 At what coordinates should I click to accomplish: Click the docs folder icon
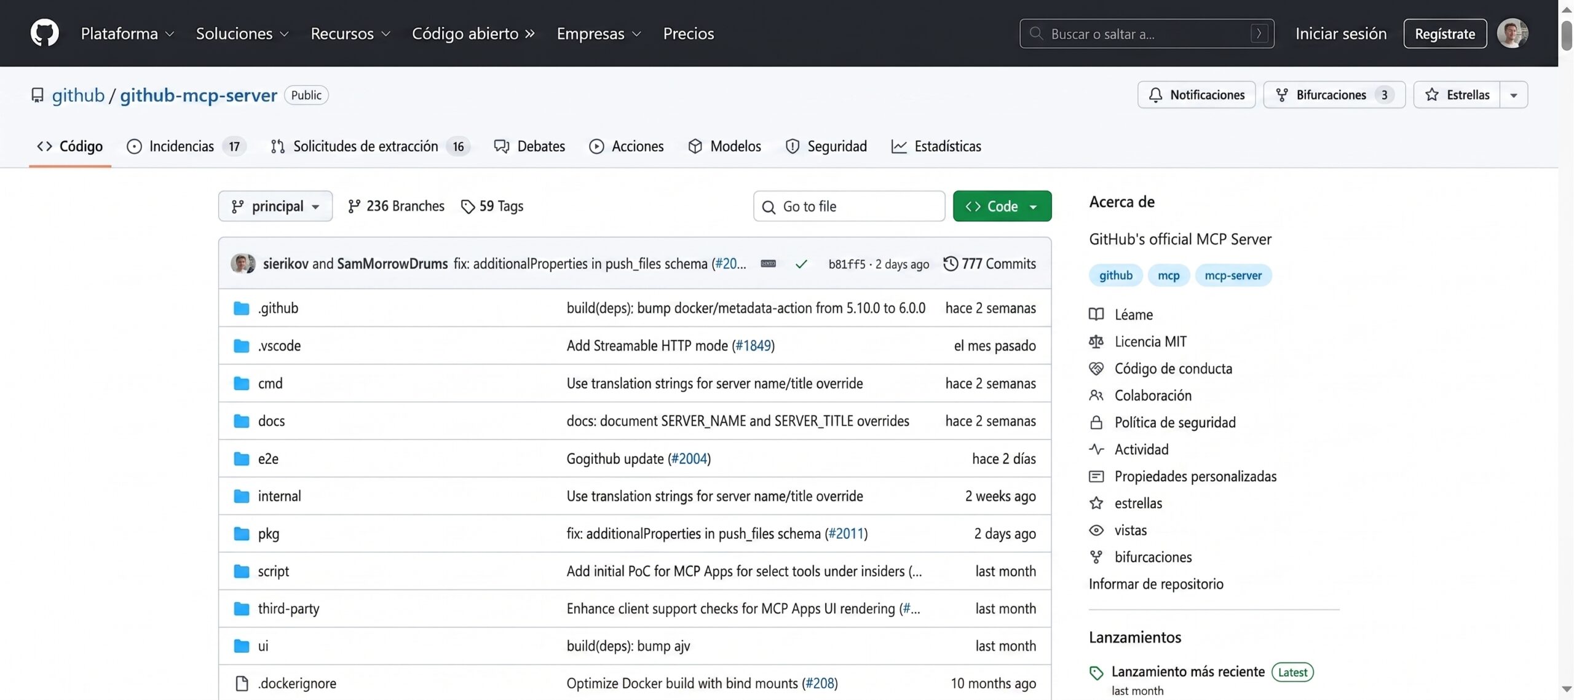pos(242,421)
